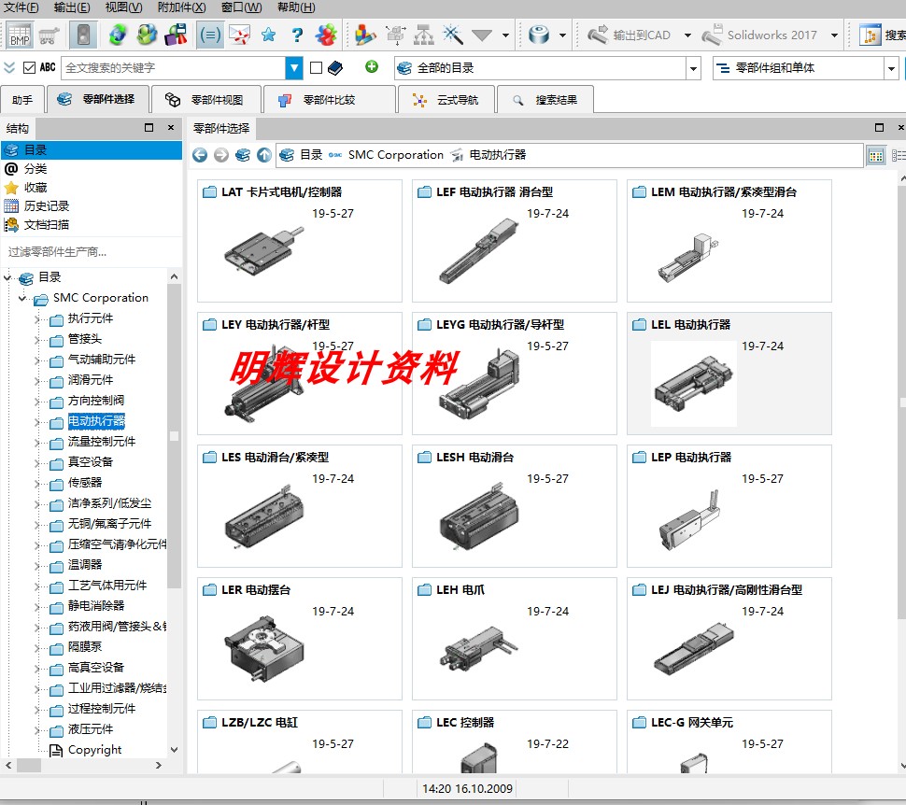This screenshot has width=906, height=805.
Task: Switch to the 搜索结果 tab
Action: 545,99
